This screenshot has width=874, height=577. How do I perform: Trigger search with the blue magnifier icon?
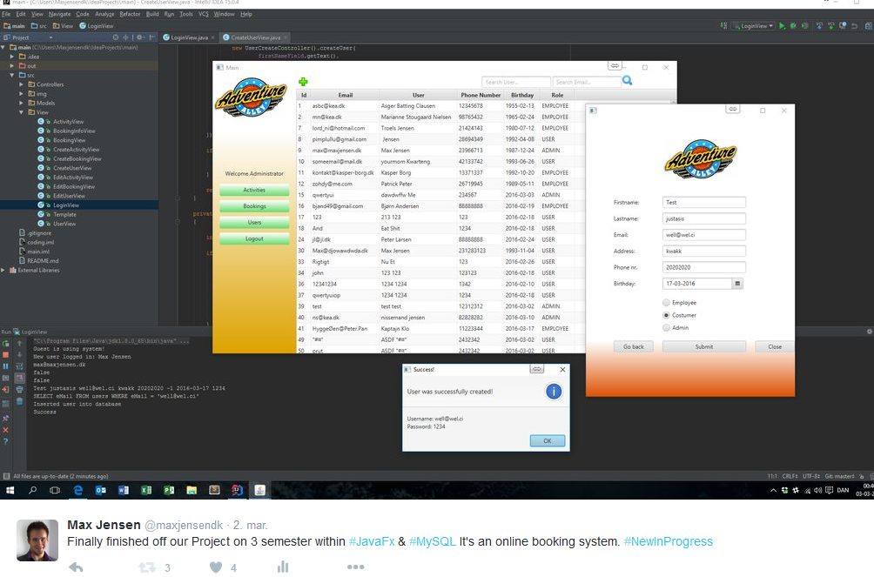coord(626,79)
